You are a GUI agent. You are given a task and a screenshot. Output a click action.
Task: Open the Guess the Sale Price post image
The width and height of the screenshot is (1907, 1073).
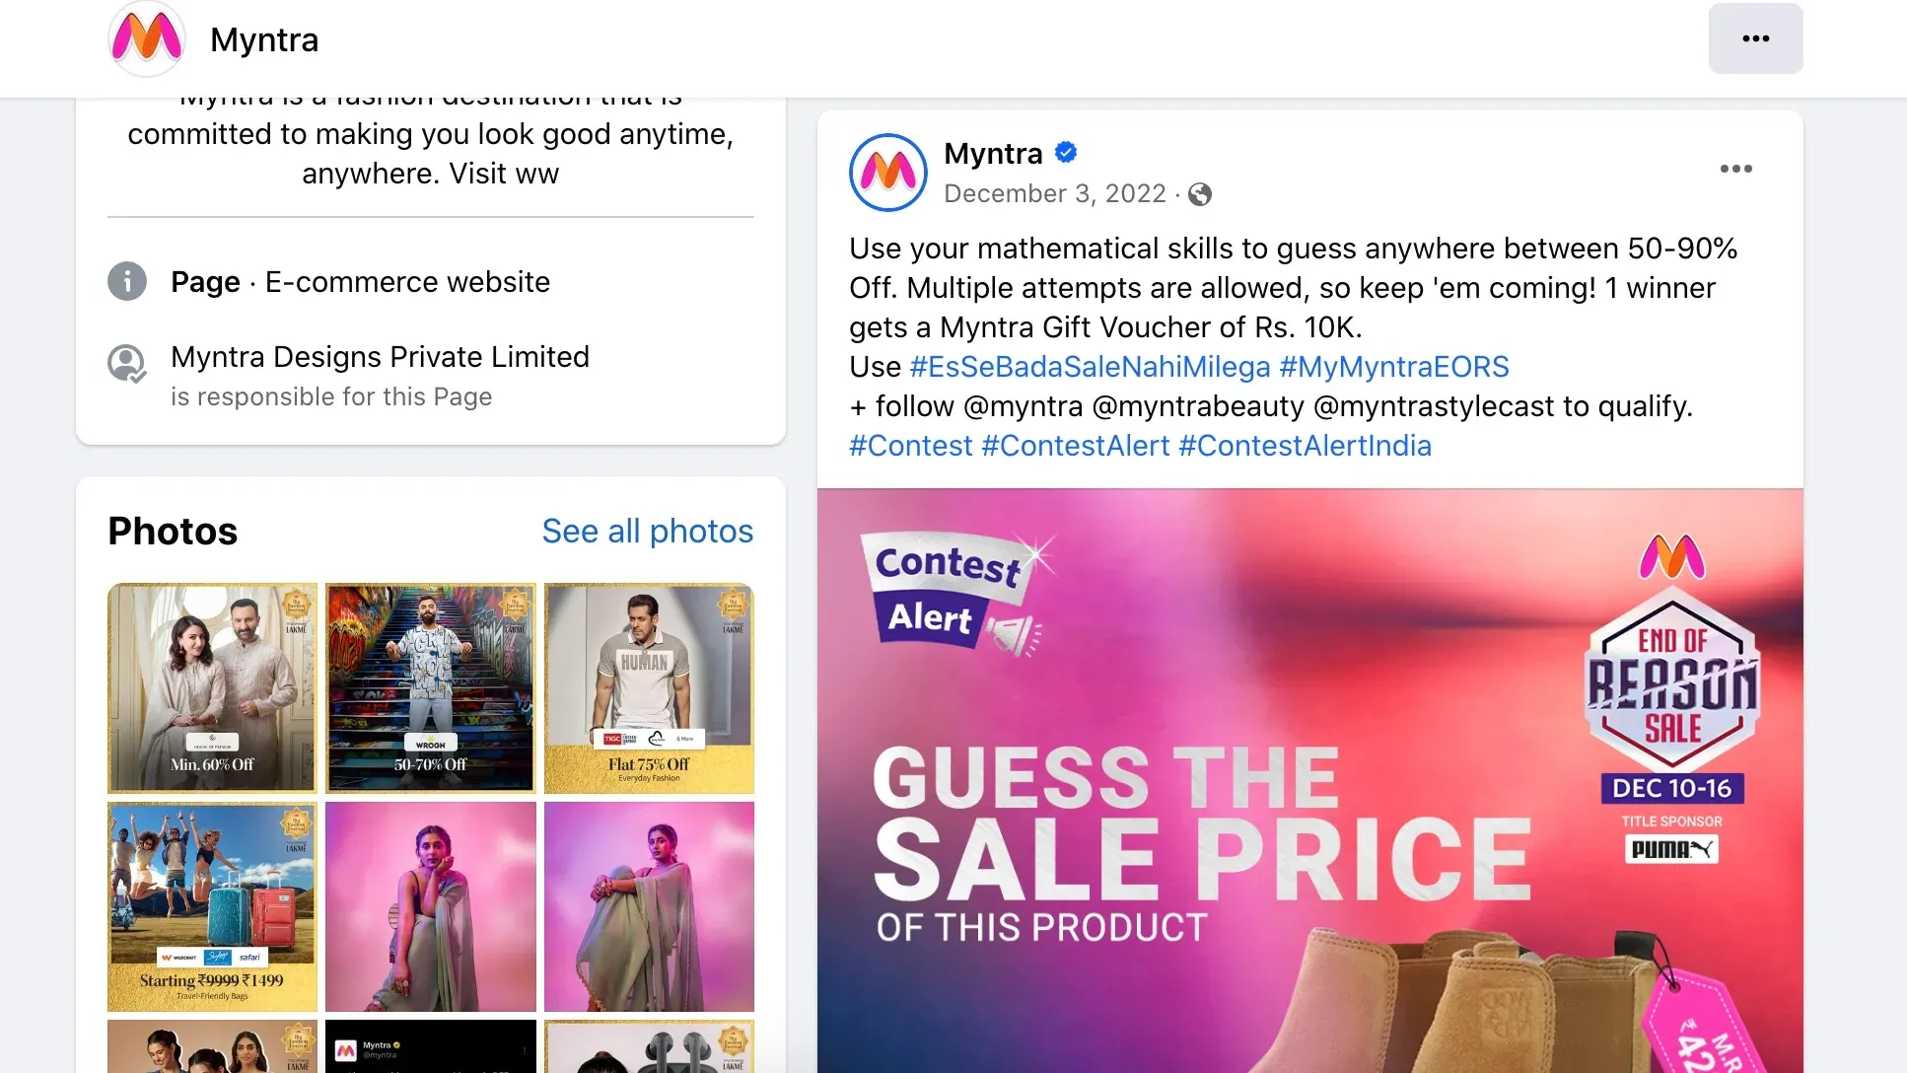click(x=1309, y=779)
